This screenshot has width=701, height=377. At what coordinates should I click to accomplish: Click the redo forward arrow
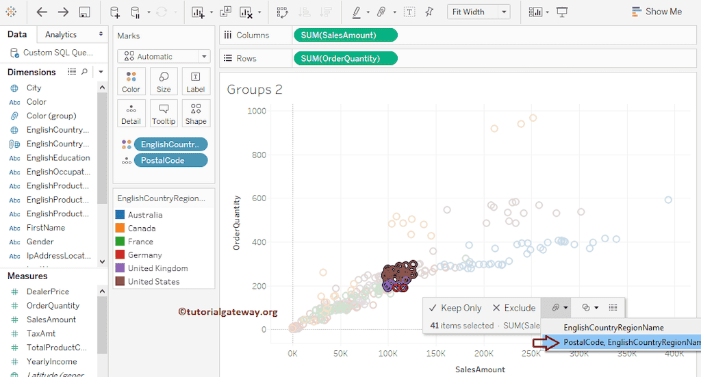point(63,12)
